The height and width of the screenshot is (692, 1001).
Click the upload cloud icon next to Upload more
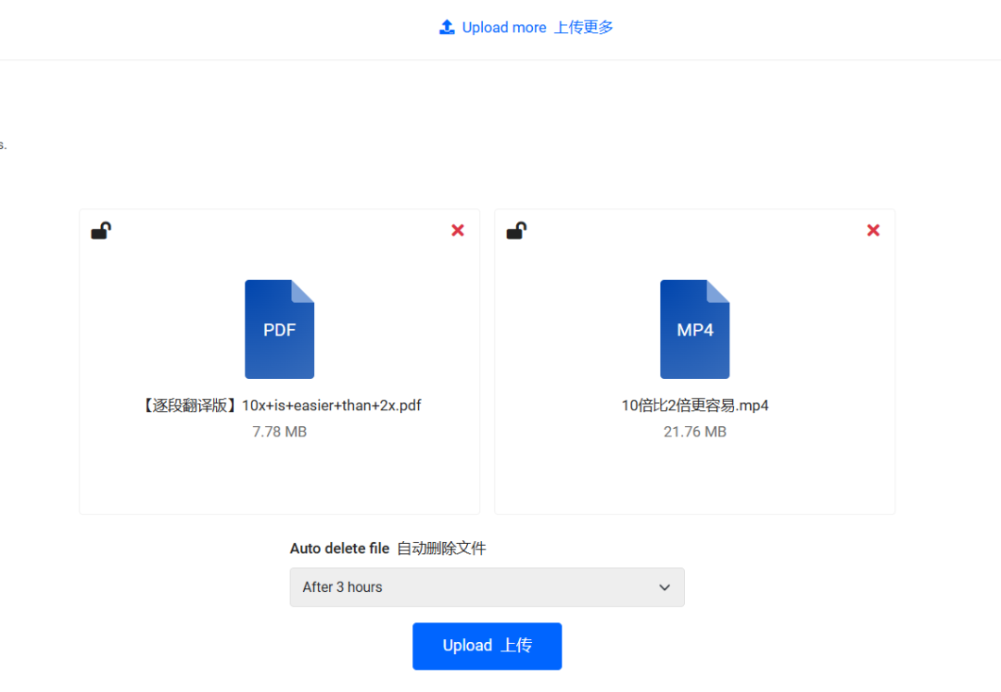coord(448,27)
